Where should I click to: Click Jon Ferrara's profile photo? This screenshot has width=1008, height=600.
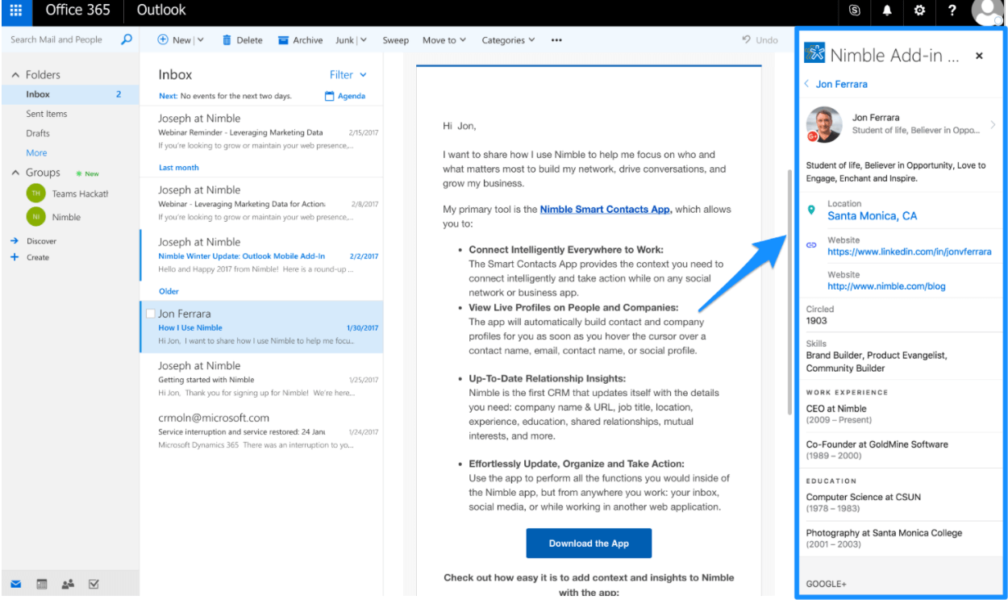pos(823,124)
